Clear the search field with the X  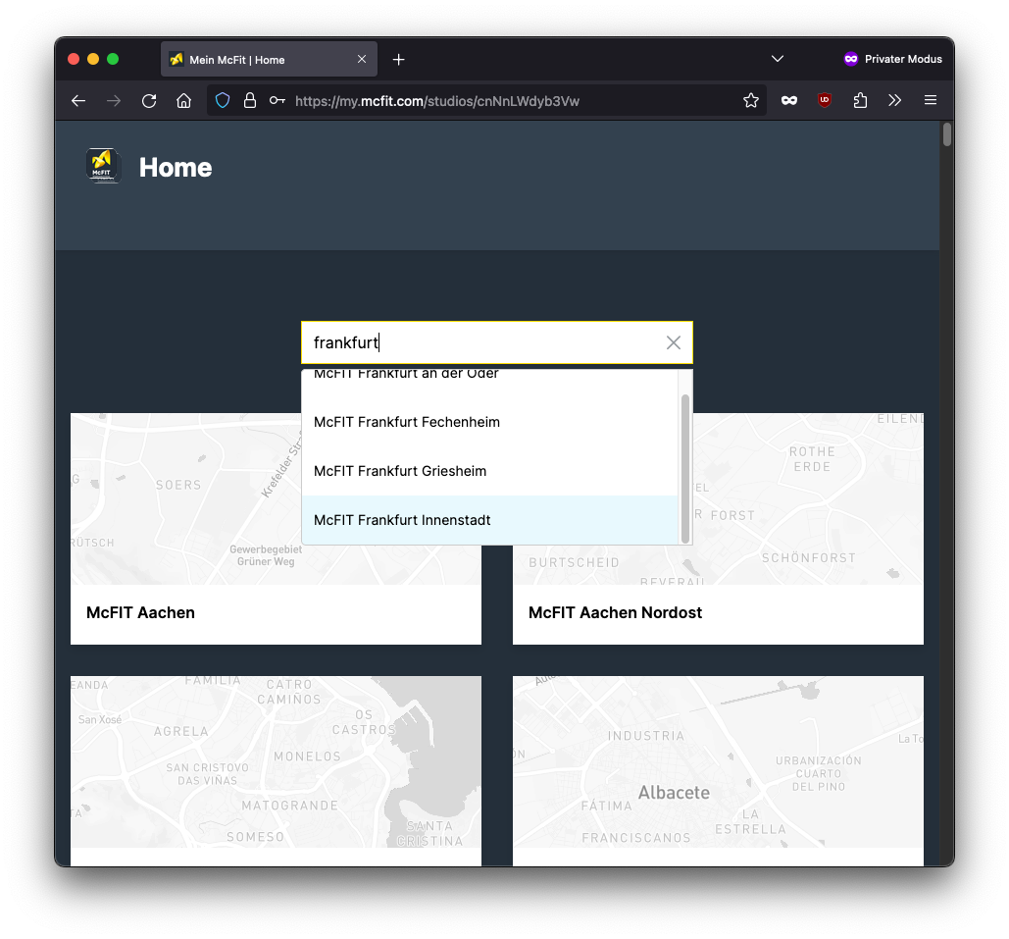673,342
